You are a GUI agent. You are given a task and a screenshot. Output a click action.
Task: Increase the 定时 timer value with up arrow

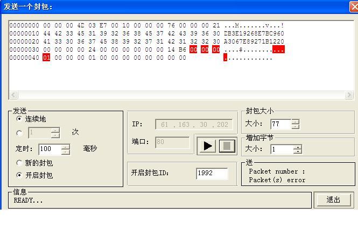pyautogui.click(x=66, y=147)
